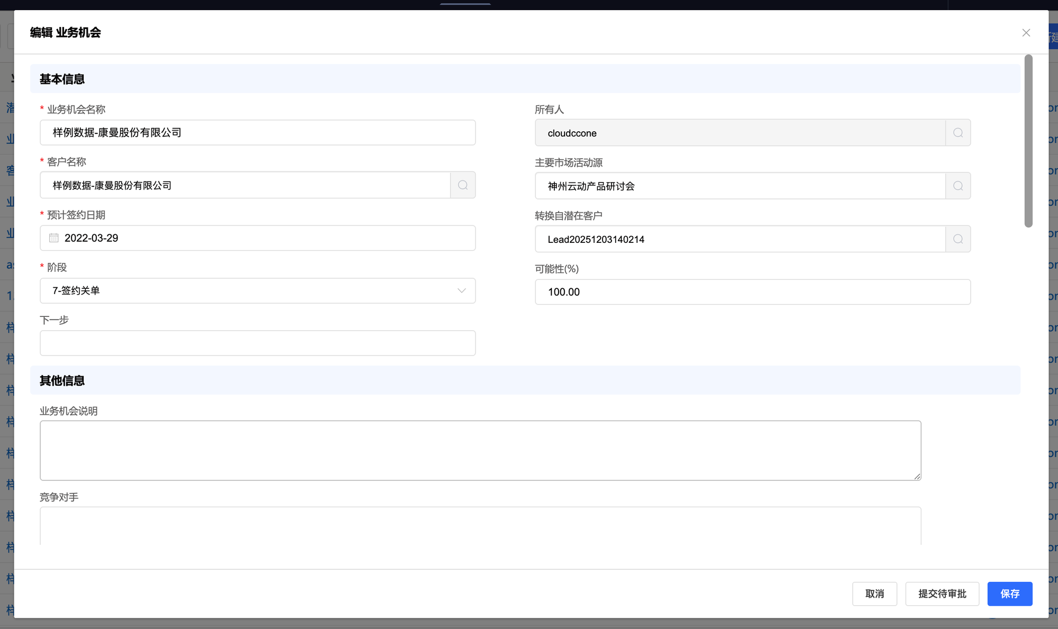1058x629 pixels.
Task: Click inside 竞争对手 text area
Action: click(x=480, y=526)
